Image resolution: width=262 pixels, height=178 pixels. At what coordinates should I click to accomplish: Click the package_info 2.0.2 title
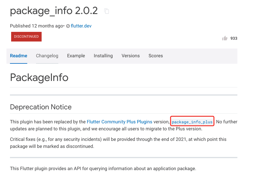[54, 11]
